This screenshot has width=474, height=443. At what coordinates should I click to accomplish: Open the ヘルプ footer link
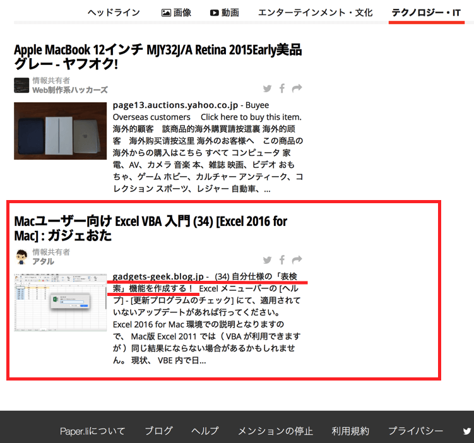pos(205,431)
